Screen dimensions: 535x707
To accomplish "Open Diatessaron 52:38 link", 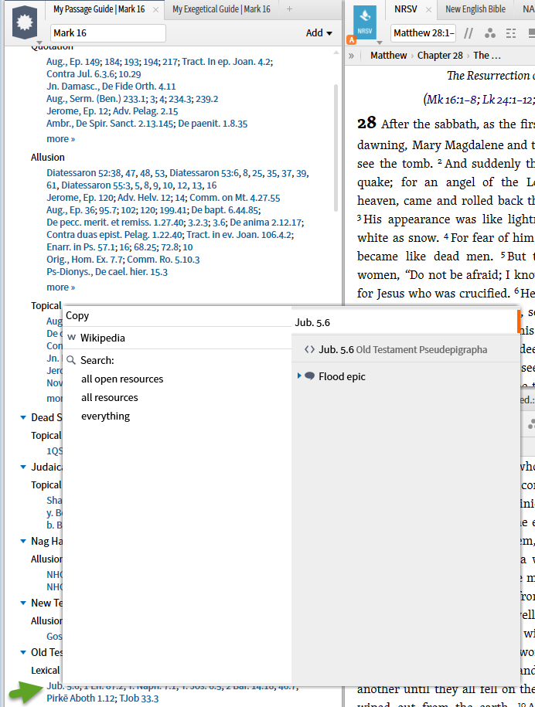I will click(84, 172).
